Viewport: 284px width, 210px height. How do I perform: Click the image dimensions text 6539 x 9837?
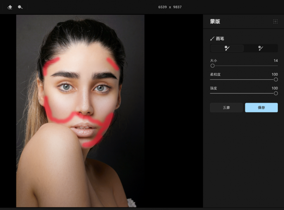pos(170,7)
